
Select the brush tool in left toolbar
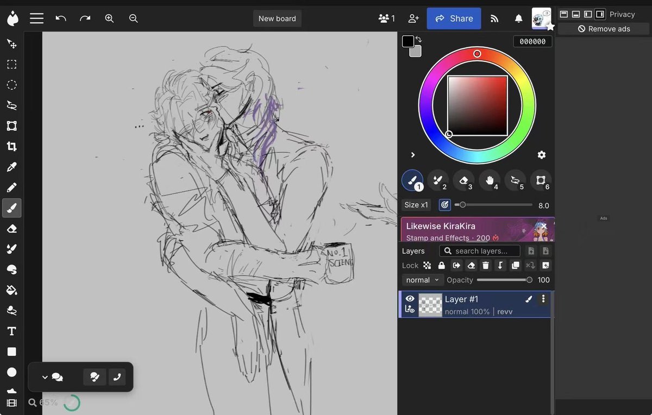[11, 207]
